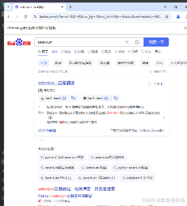
Task: Search the last bottom-row selenium suggestion
Action: 137,178
